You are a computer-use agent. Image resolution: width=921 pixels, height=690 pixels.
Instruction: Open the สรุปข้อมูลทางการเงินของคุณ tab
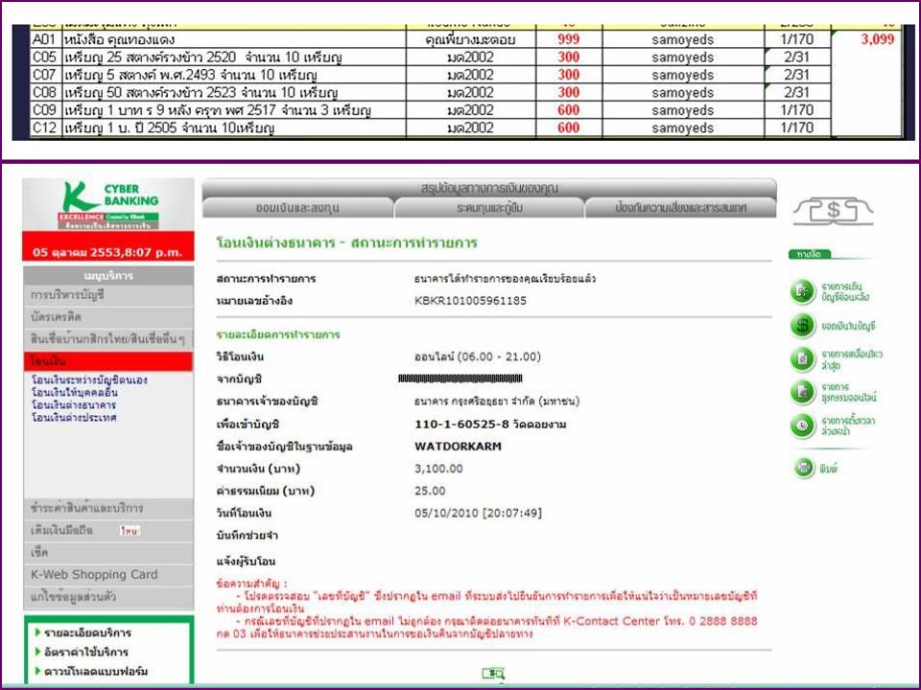tap(489, 189)
